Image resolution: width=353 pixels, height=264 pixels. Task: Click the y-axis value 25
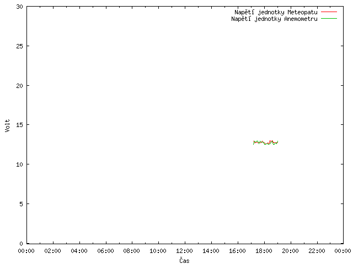[x=20, y=46]
